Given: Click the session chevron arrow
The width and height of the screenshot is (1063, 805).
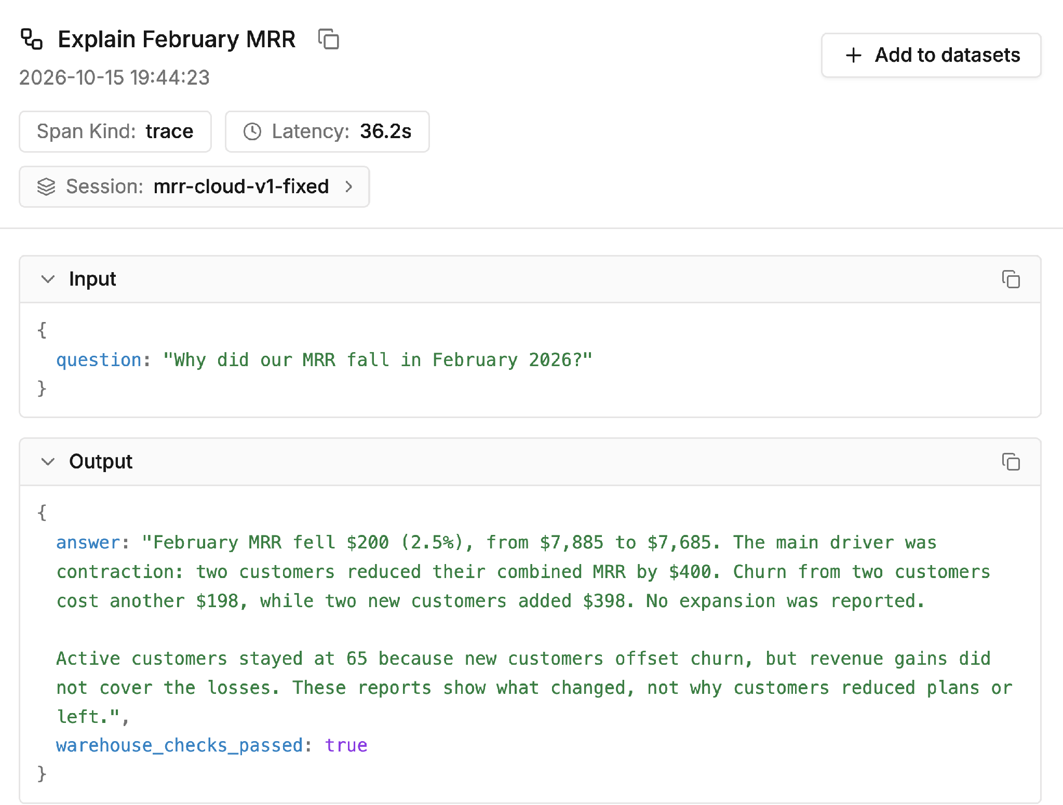Looking at the screenshot, I should (349, 186).
